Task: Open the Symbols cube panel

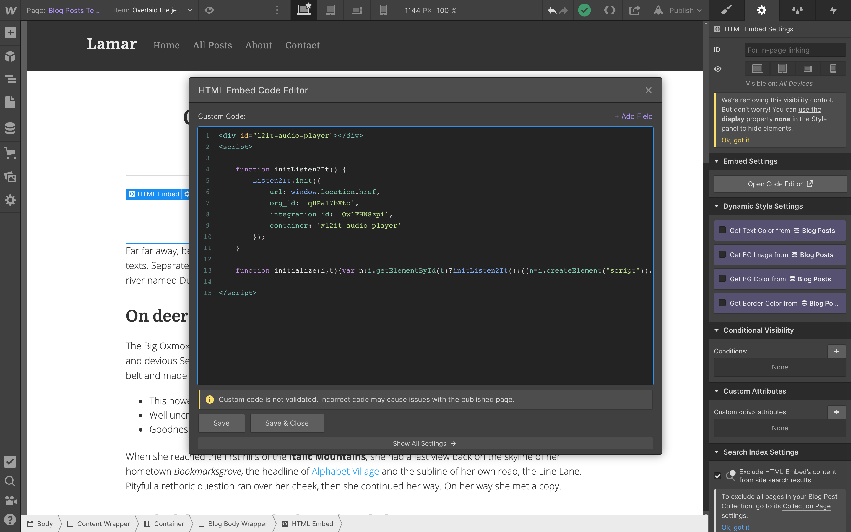Action: pos(10,56)
